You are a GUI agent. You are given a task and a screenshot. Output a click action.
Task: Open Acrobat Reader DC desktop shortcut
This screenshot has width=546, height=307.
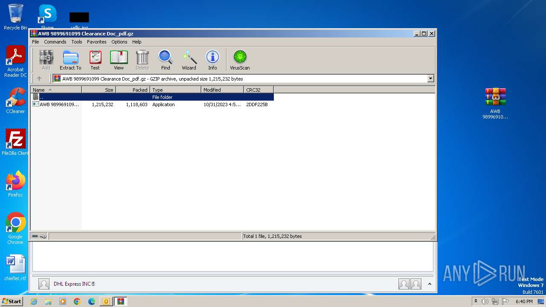pyautogui.click(x=15, y=61)
